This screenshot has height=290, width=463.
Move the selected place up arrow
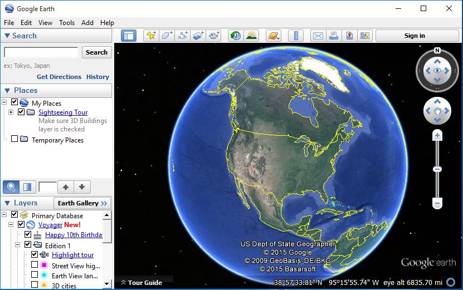pos(66,186)
